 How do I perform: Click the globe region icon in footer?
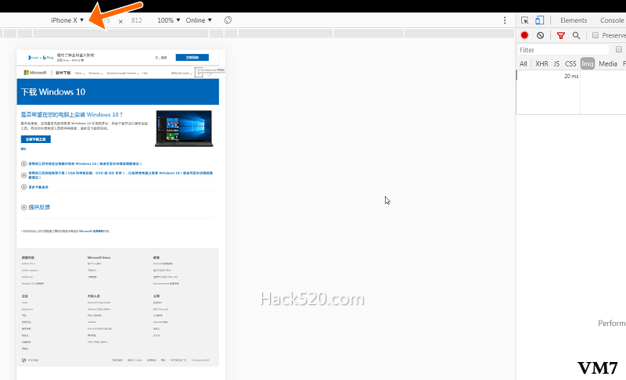click(x=24, y=360)
